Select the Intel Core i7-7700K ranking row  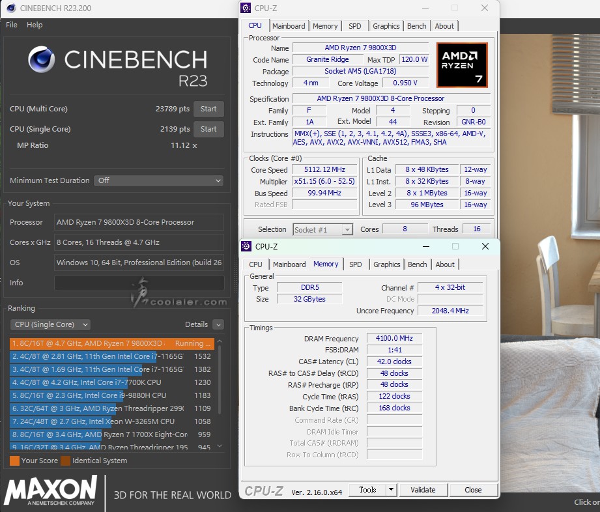coord(112,382)
